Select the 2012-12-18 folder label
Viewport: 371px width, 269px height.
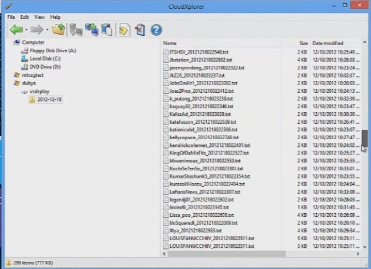tap(49, 100)
